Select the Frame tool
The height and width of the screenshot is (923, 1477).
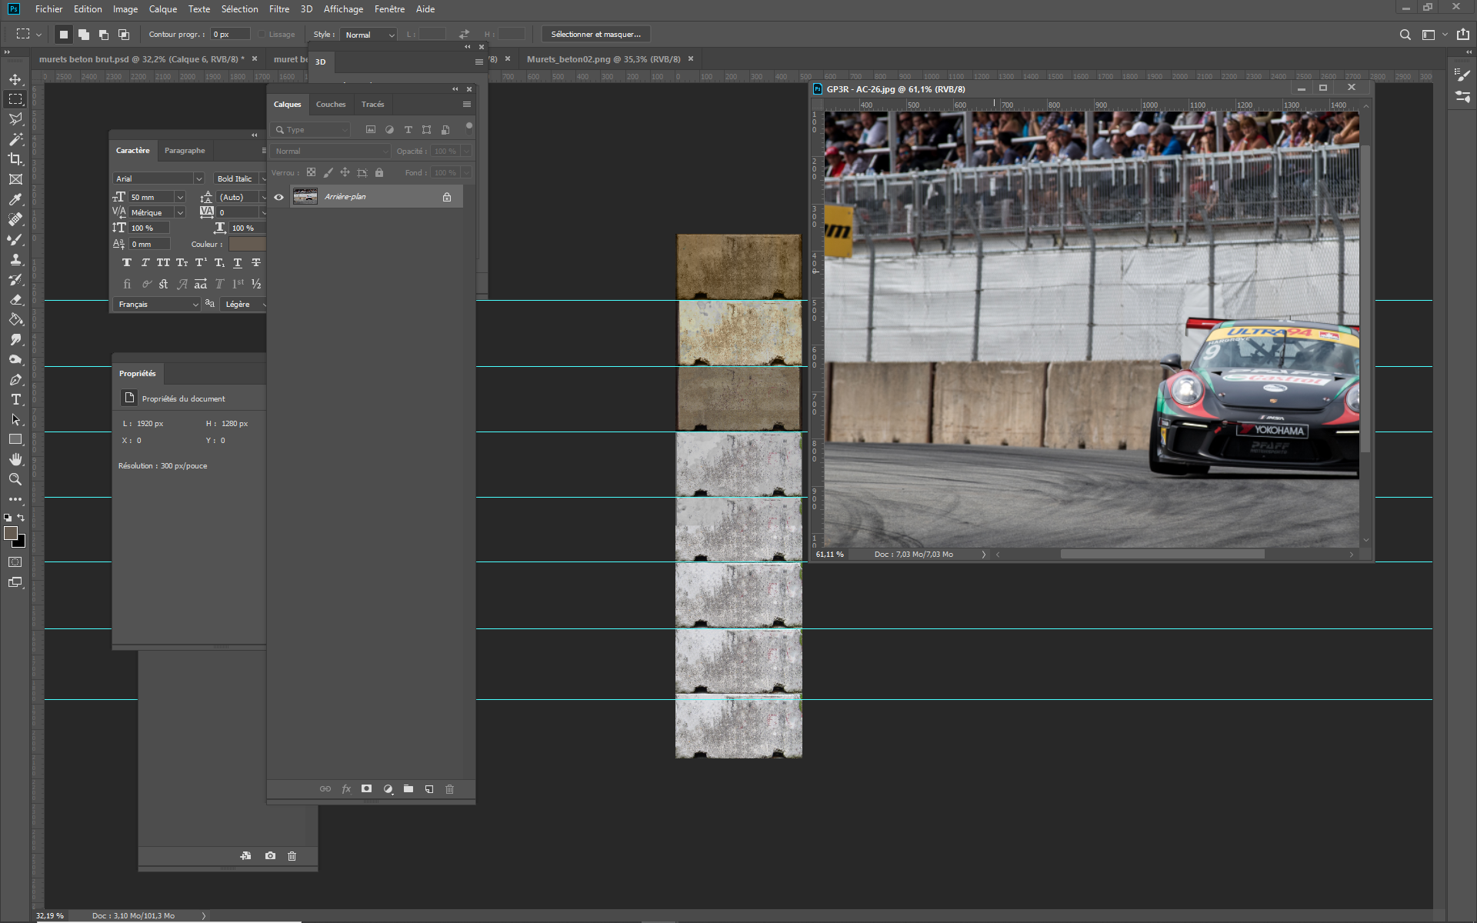15,179
